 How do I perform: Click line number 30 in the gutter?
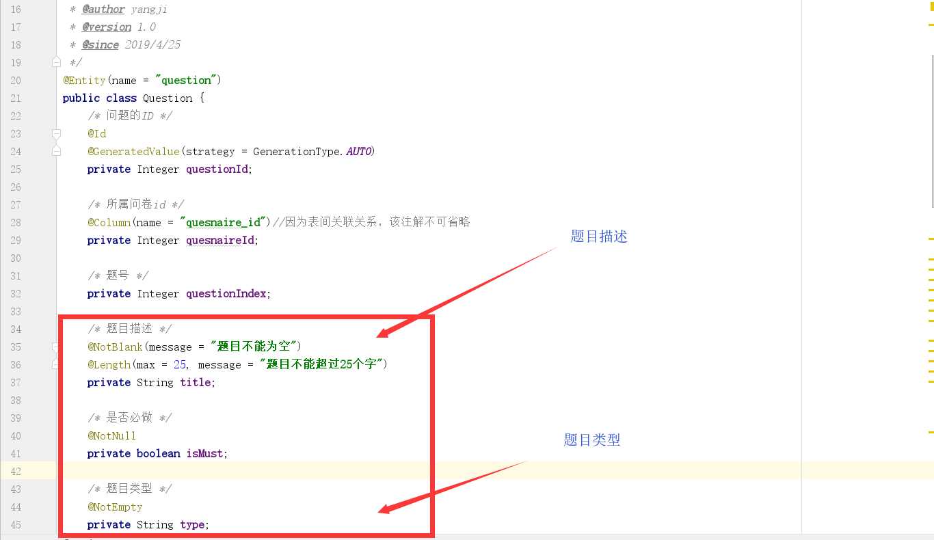click(16, 258)
